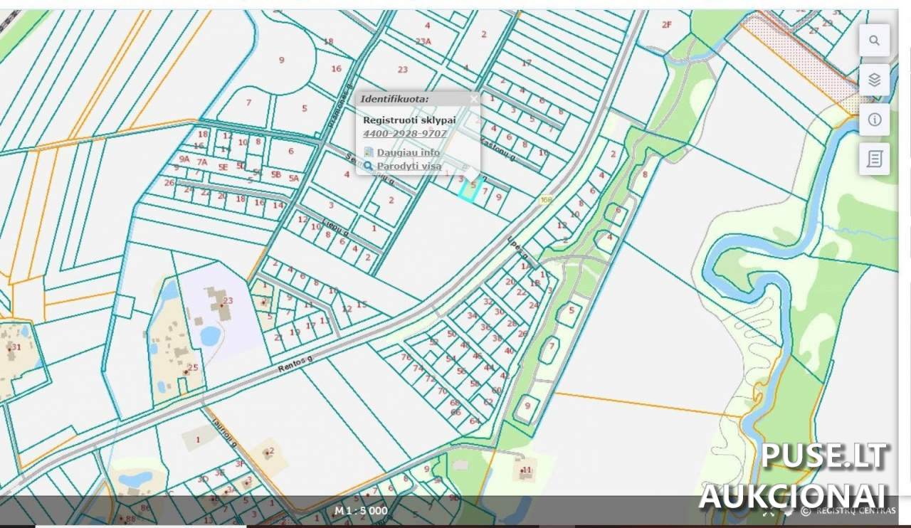Viewport: 911px width, 528px height.
Task: Open the map search tool
Action: pyautogui.click(x=874, y=41)
